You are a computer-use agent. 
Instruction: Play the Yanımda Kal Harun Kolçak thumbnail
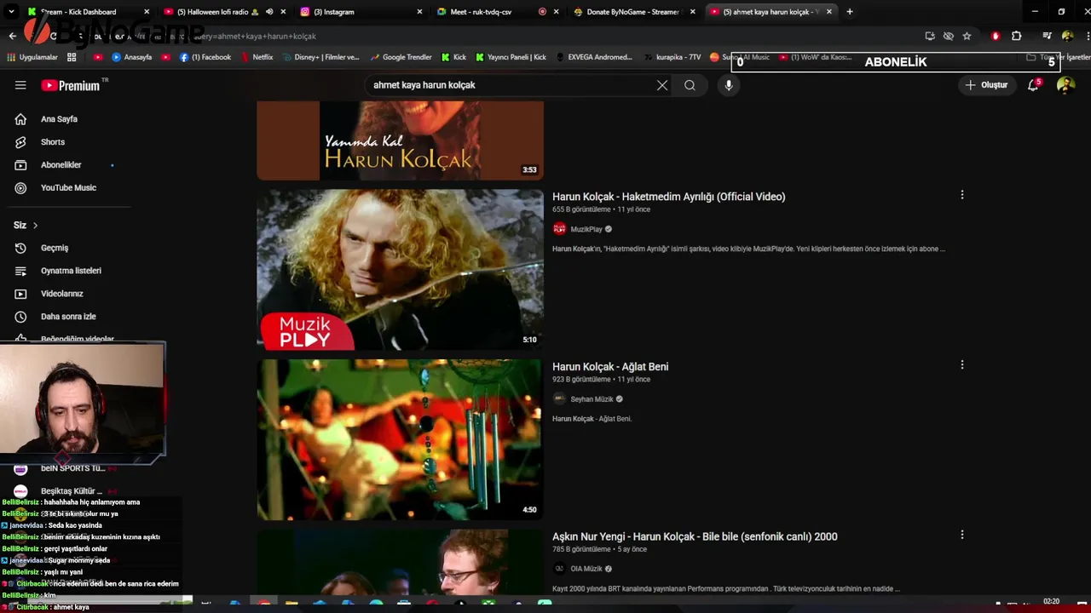[400, 140]
